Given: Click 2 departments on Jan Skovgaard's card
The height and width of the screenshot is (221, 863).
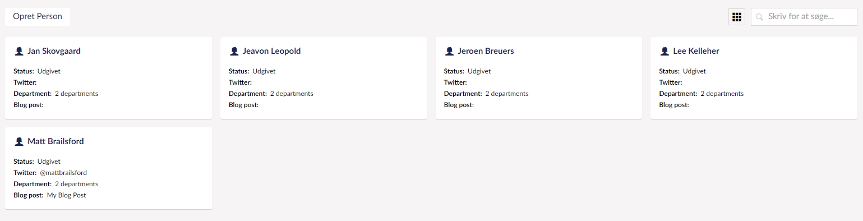Looking at the screenshot, I should [x=76, y=94].
